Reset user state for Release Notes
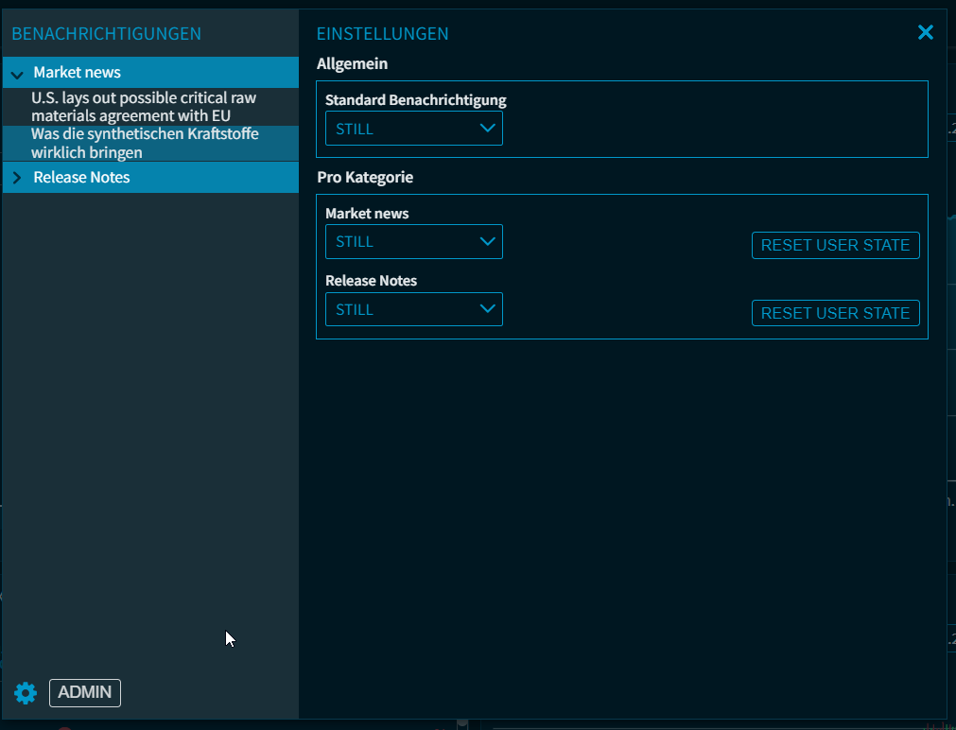Viewport: 956px width, 730px height. pos(835,313)
